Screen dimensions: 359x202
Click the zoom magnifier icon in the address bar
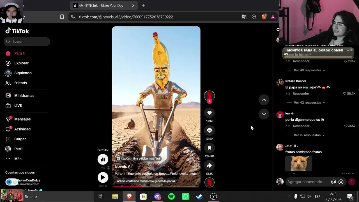pos(254,17)
